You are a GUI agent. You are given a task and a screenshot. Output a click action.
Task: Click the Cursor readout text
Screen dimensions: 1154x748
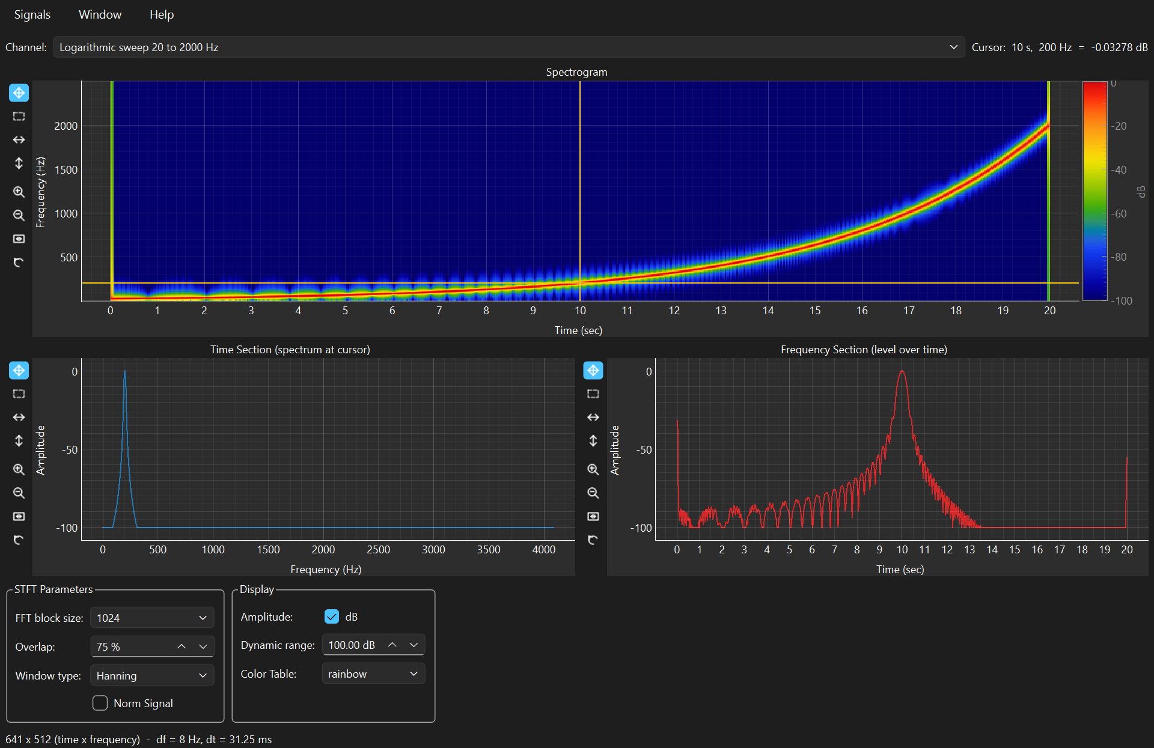click(1060, 47)
